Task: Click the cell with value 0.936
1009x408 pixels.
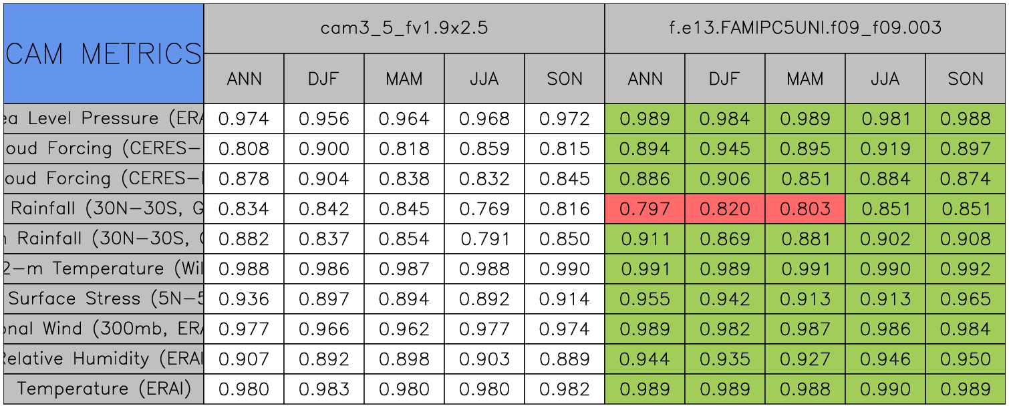Action: point(243,299)
